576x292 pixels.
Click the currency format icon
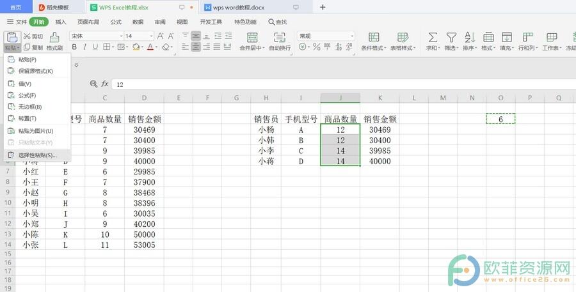tap(303, 47)
